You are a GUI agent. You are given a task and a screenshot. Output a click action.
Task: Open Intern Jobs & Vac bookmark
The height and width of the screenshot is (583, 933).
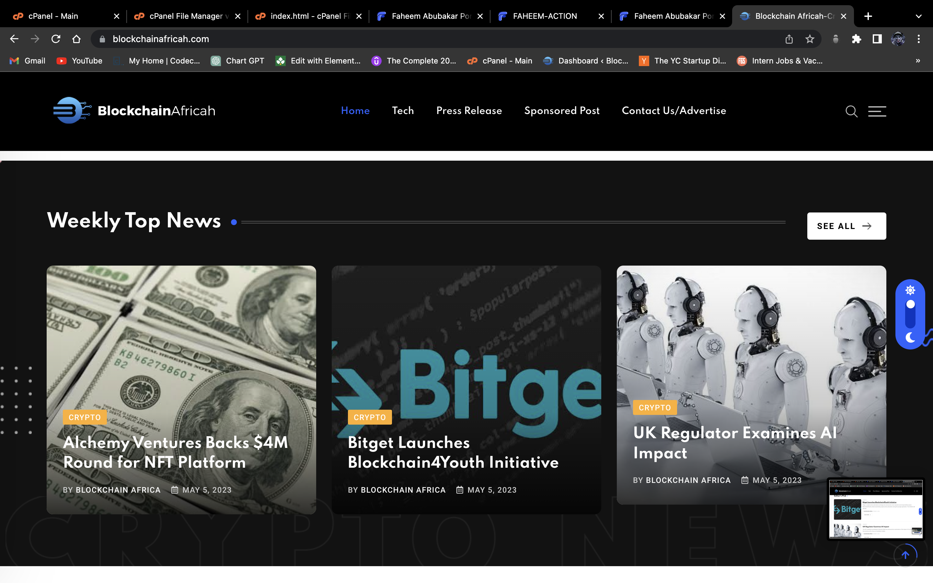click(x=780, y=61)
